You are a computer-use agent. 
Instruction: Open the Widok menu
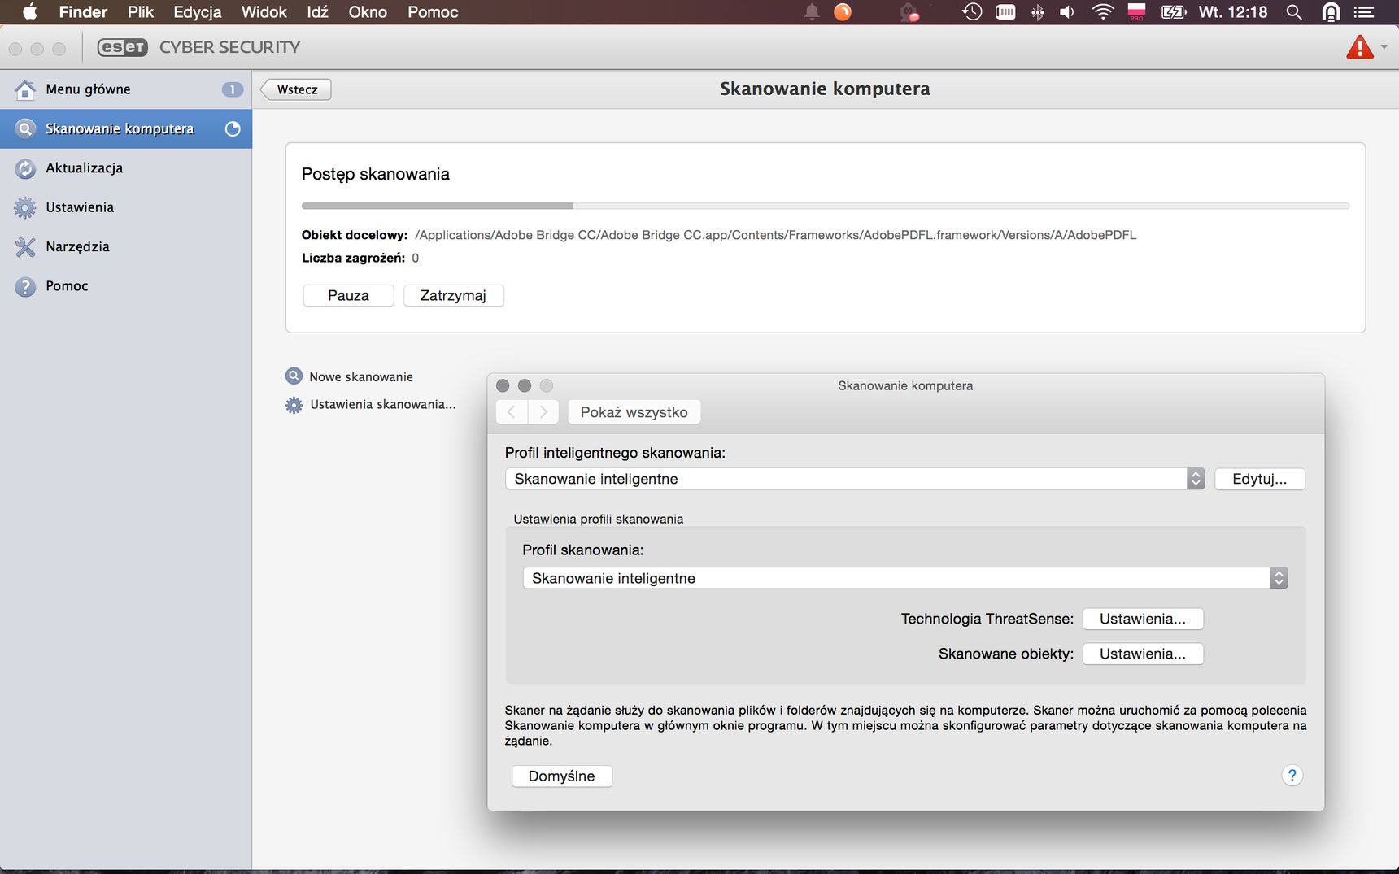(x=264, y=11)
